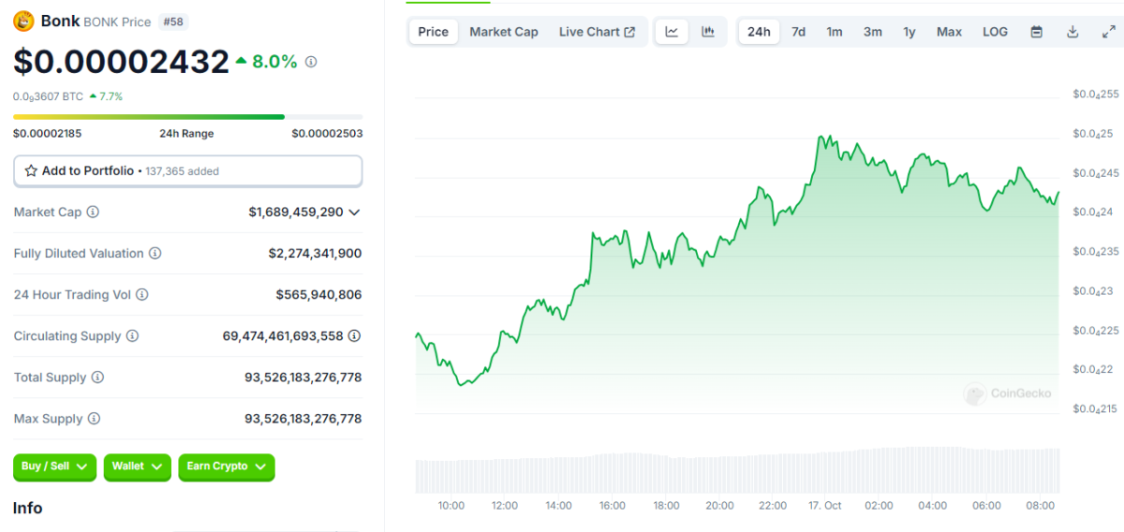
Task: Open the Earn Crypto dropdown
Action: 227,466
